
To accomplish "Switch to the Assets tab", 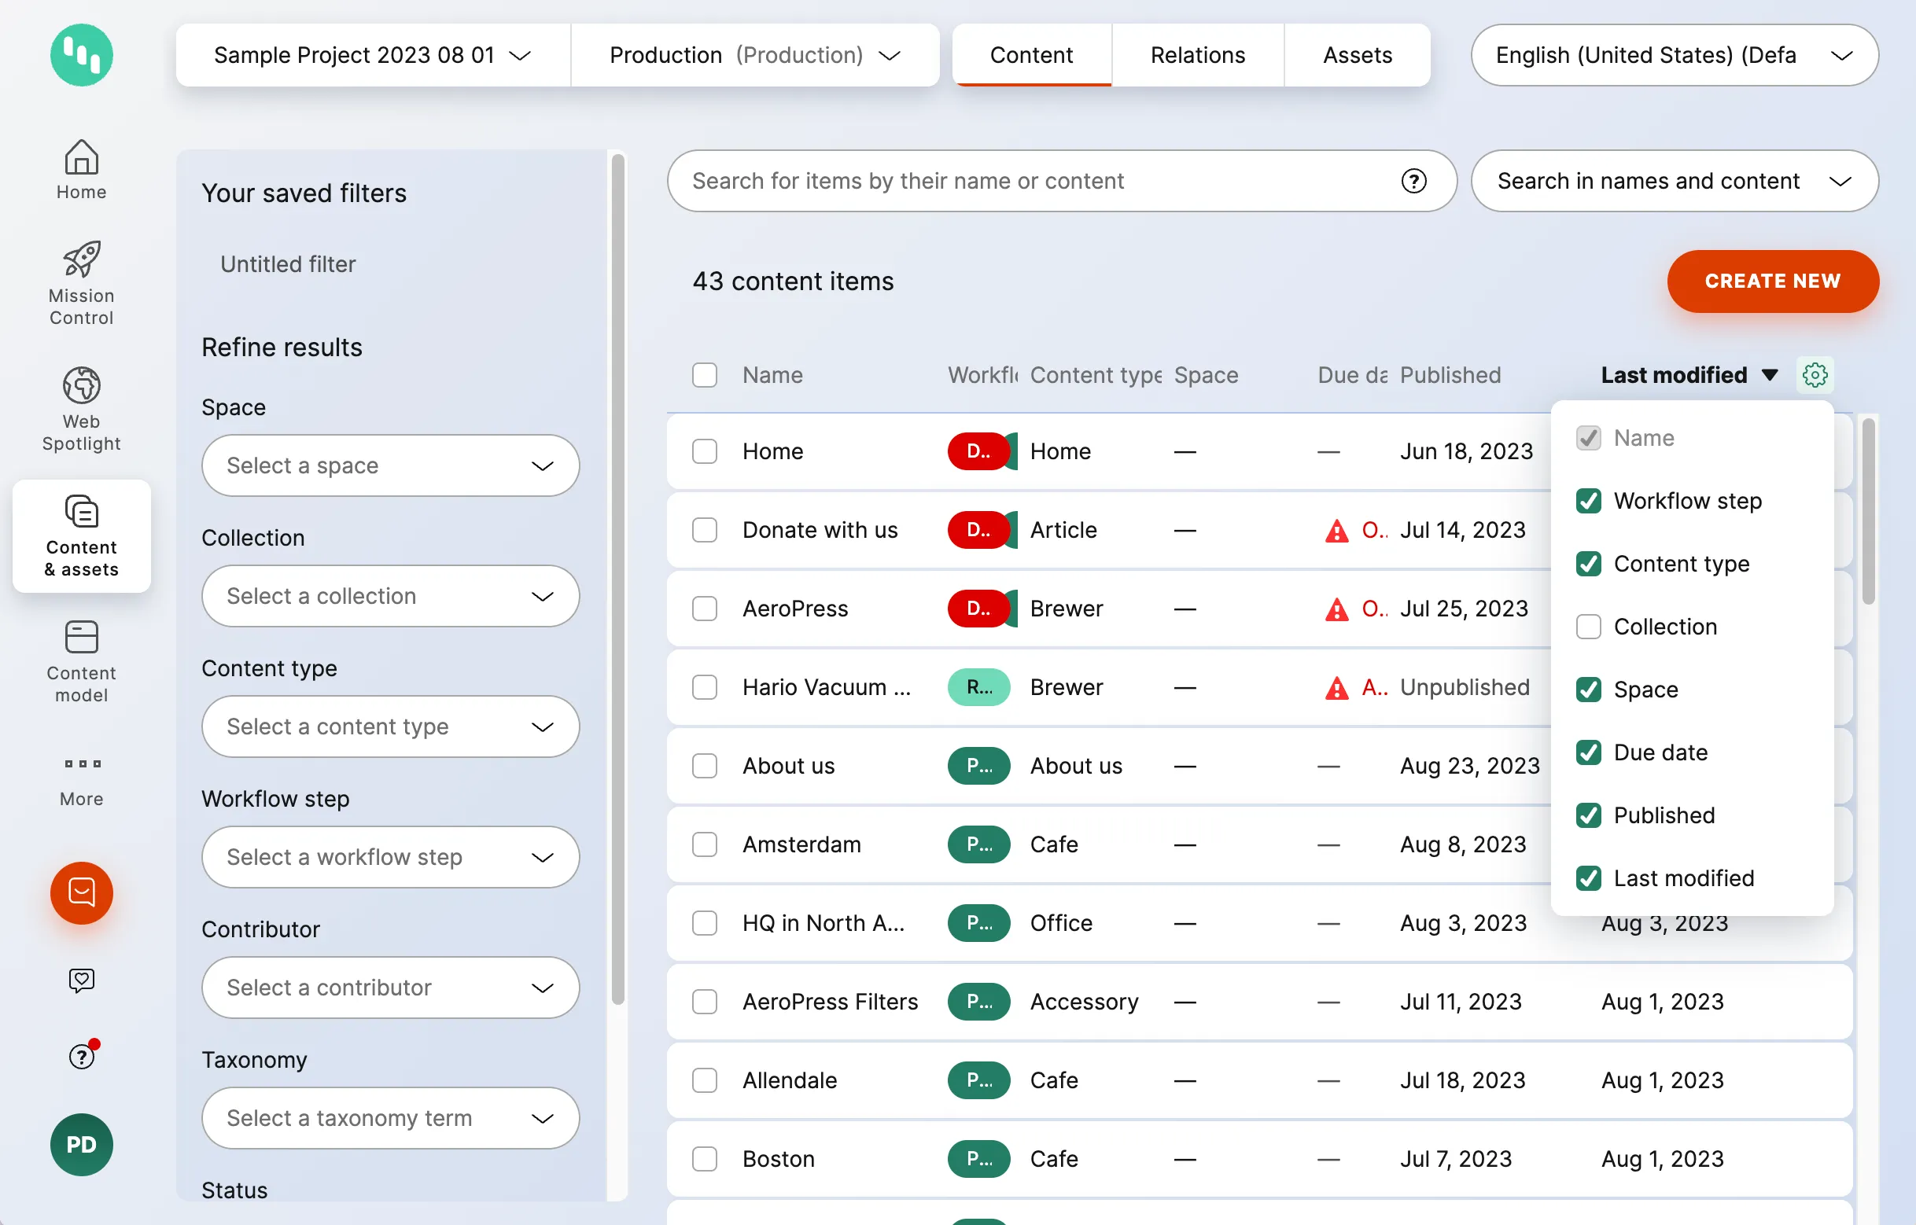I will (x=1357, y=55).
